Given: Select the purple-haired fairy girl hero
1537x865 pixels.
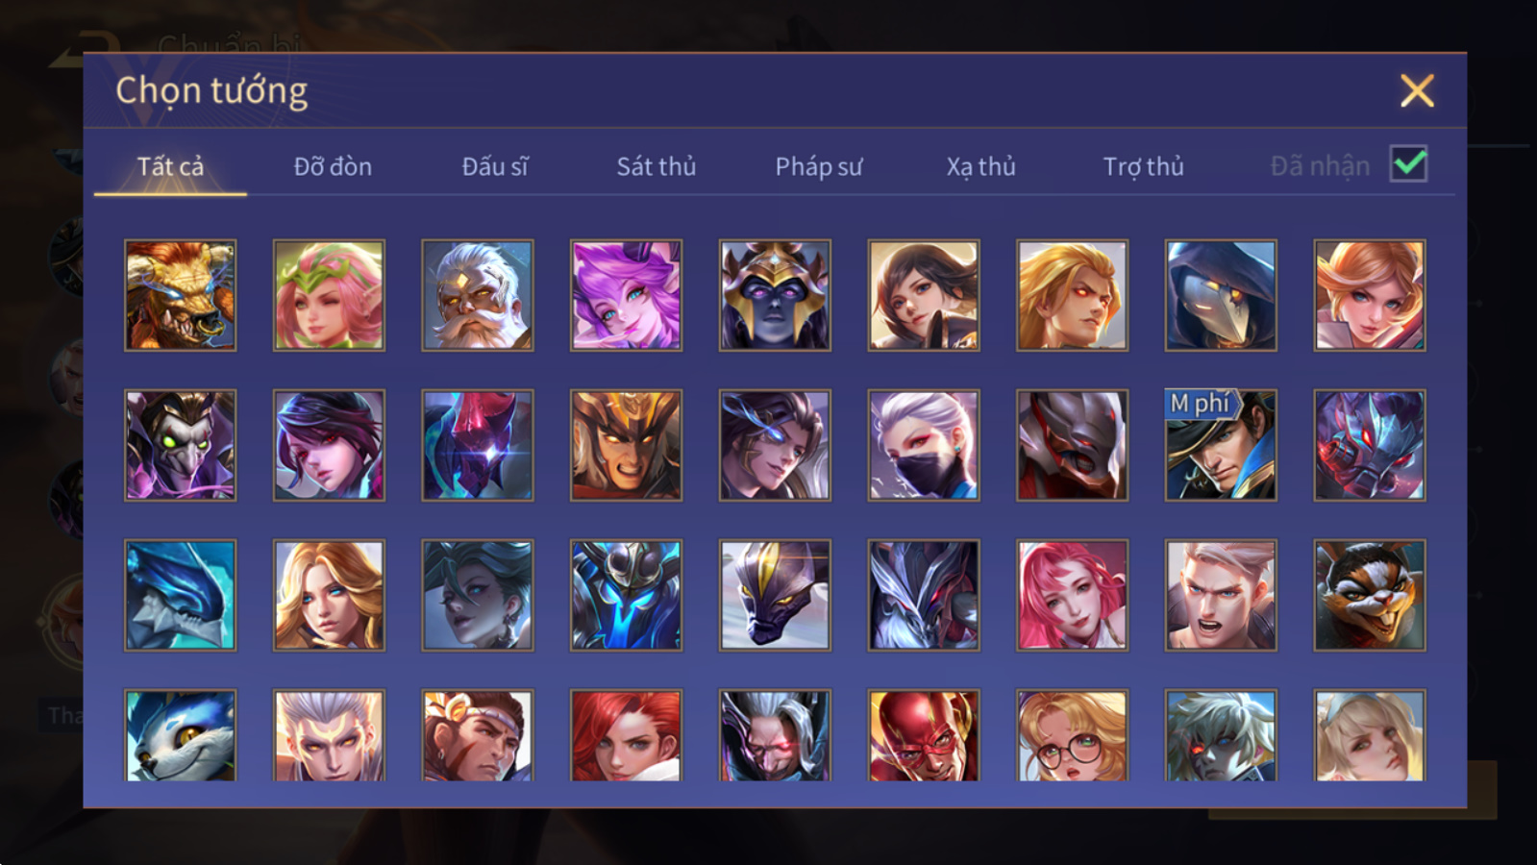Looking at the screenshot, I should [x=626, y=295].
